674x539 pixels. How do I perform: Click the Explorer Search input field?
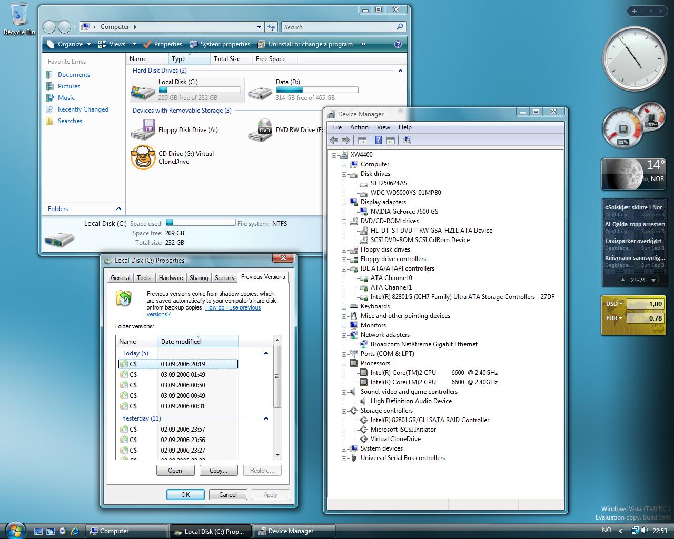tap(339, 27)
